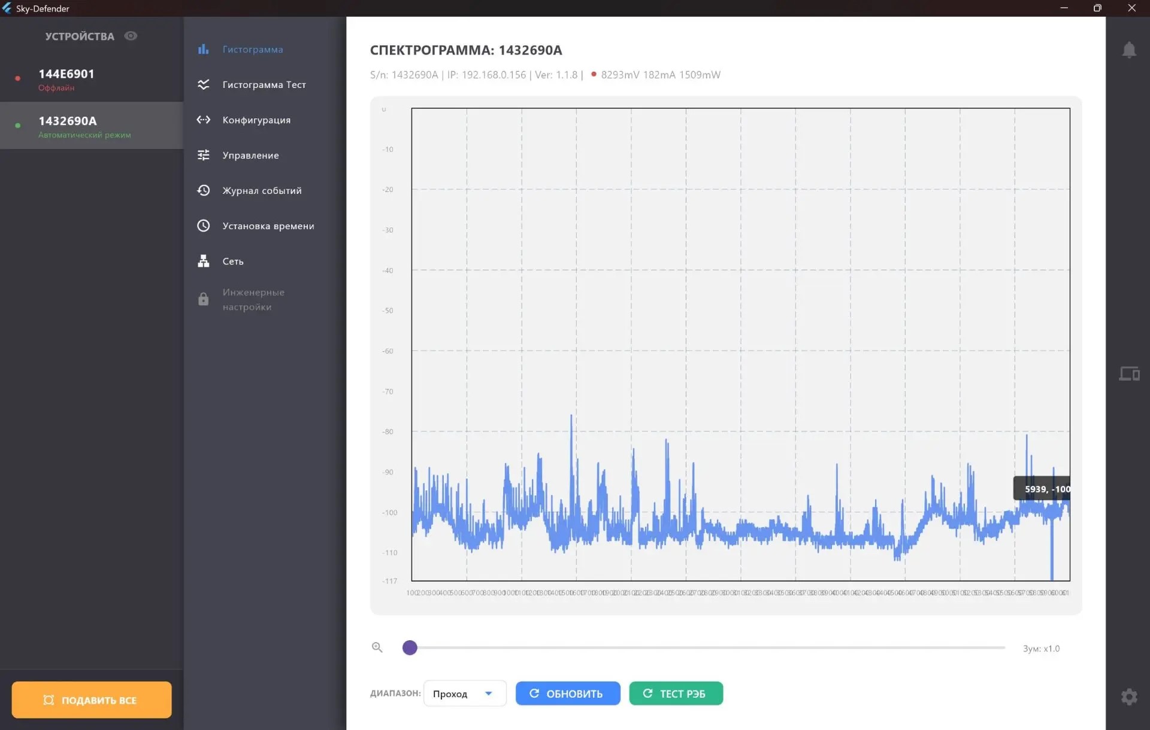Click the IP: 192.168.0.156 text
This screenshot has height=730, width=1150.
pyautogui.click(x=486, y=75)
